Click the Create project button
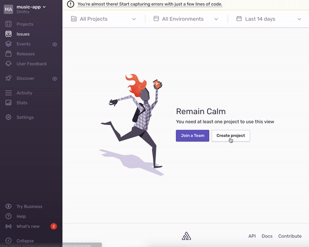Viewport: 309px width, 247px height. (231, 135)
